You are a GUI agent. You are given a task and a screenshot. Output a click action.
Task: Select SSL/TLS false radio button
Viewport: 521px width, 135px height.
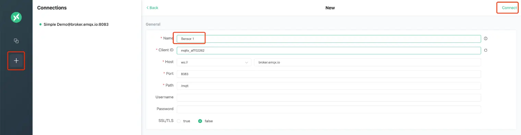(x=200, y=121)
